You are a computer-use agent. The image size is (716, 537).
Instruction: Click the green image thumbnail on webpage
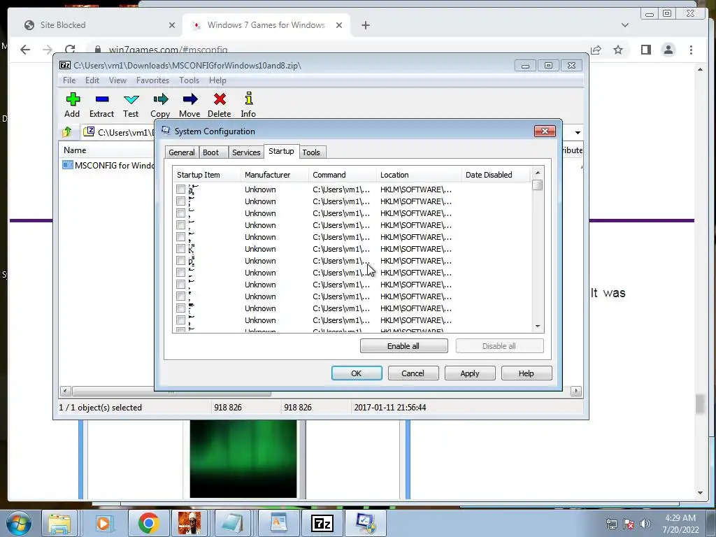[243, 459]
